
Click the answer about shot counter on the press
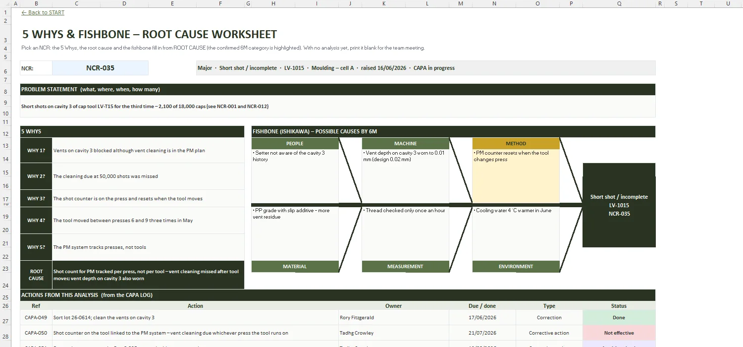pos(148,198)
